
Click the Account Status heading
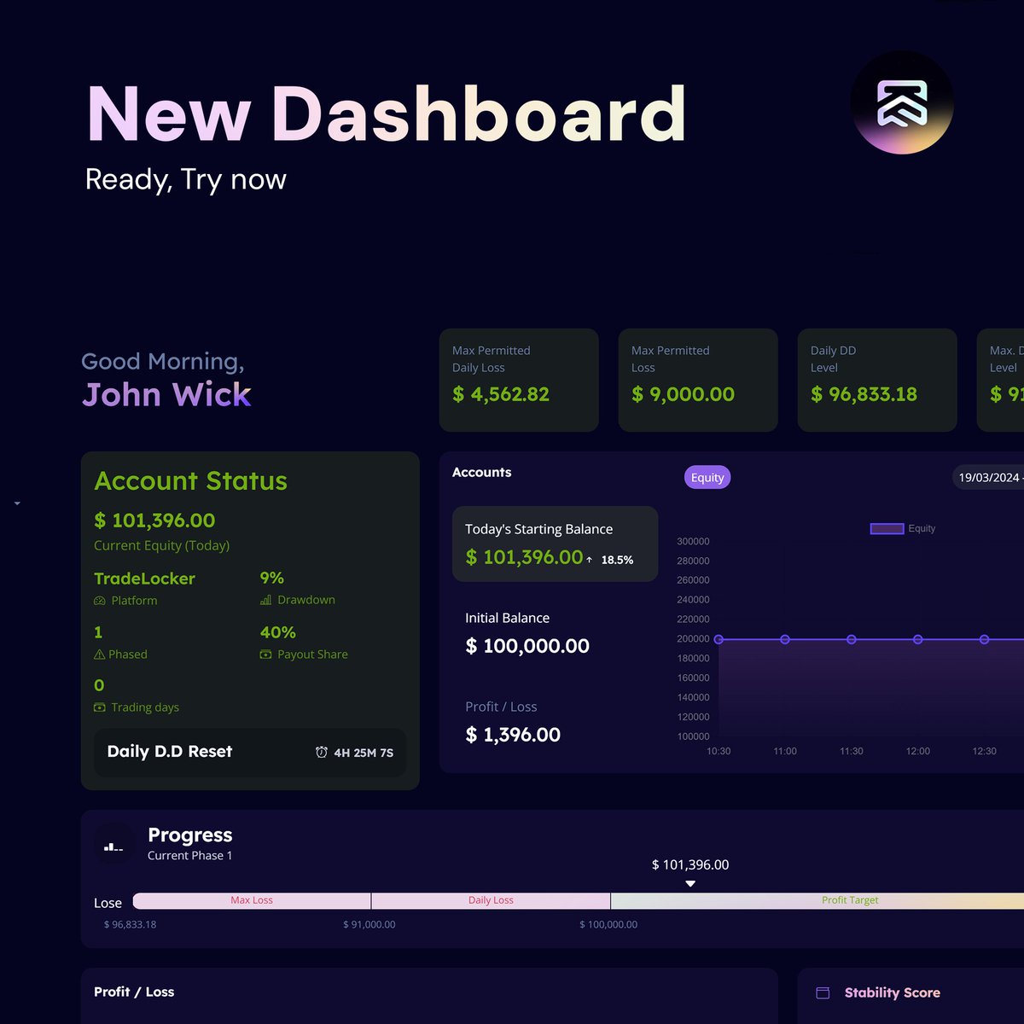point(190,481)
